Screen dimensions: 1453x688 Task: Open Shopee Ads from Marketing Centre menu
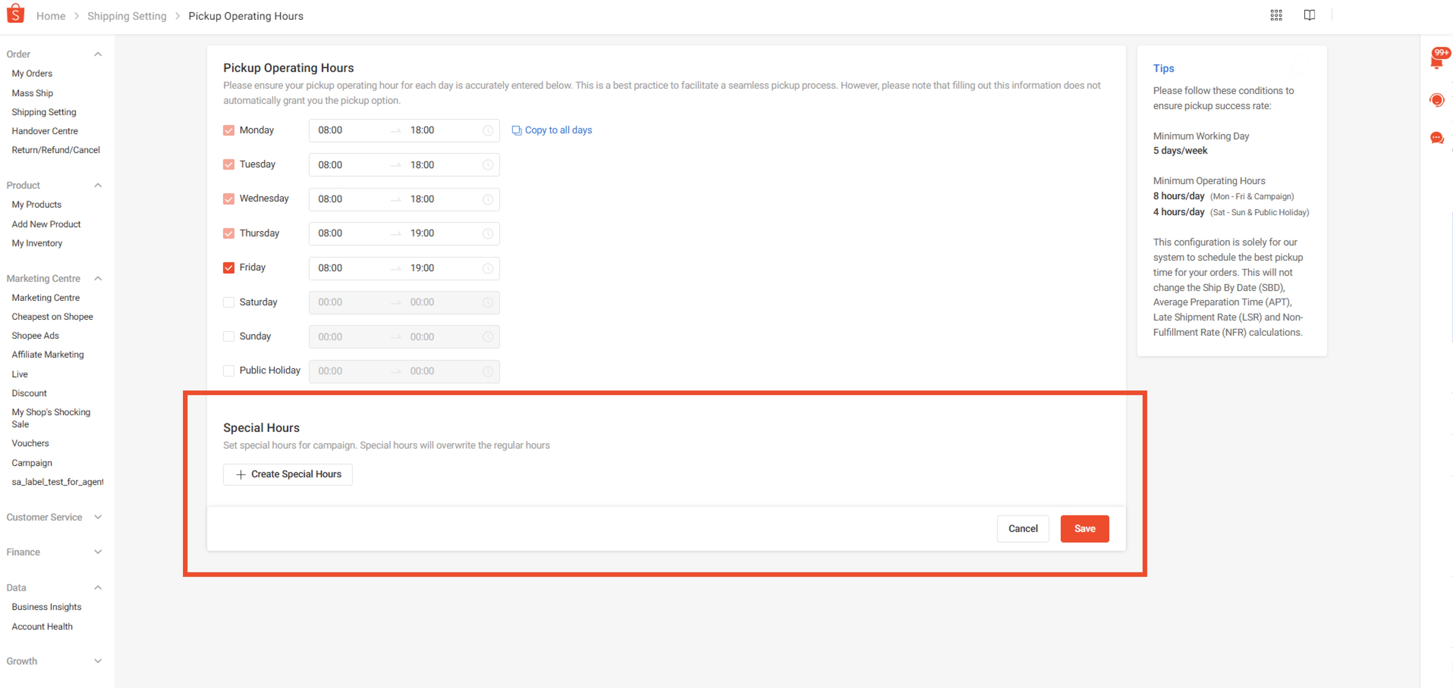(x=35, y=335)
